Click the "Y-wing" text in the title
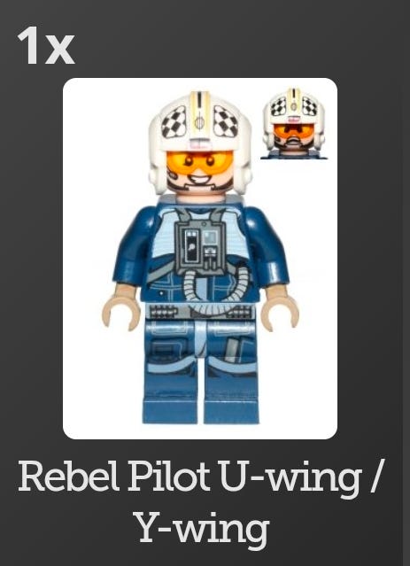Screen dimensions: 410x566 pos(202,529)
